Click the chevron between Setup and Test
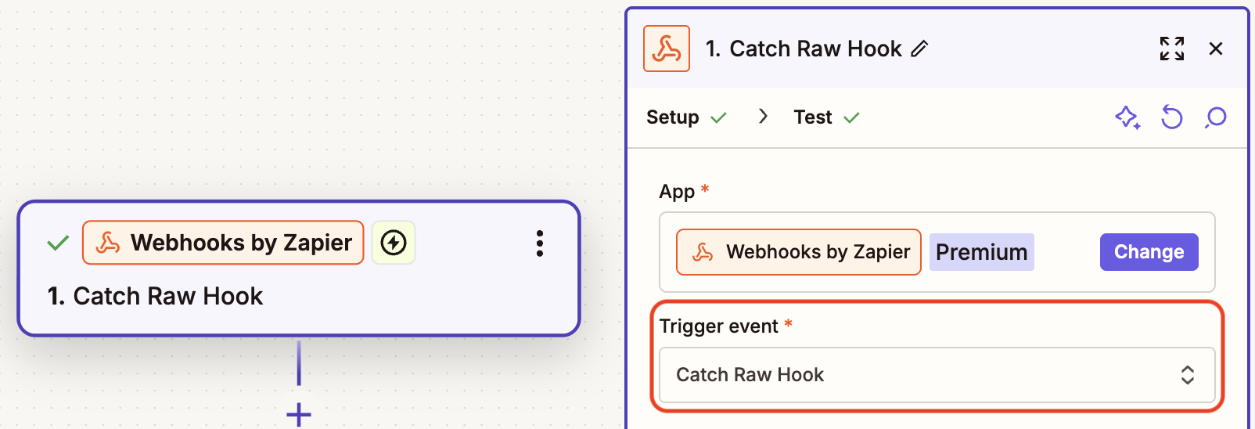1255x429 pixels. coord(763,117)
